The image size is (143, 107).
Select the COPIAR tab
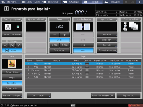[x=92, y=2]
